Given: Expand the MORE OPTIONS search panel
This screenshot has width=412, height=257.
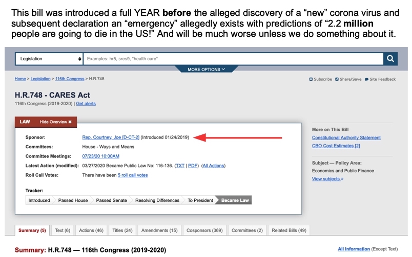Looking at the screenshot, I should pyautogui.click(x=206, y=69).
